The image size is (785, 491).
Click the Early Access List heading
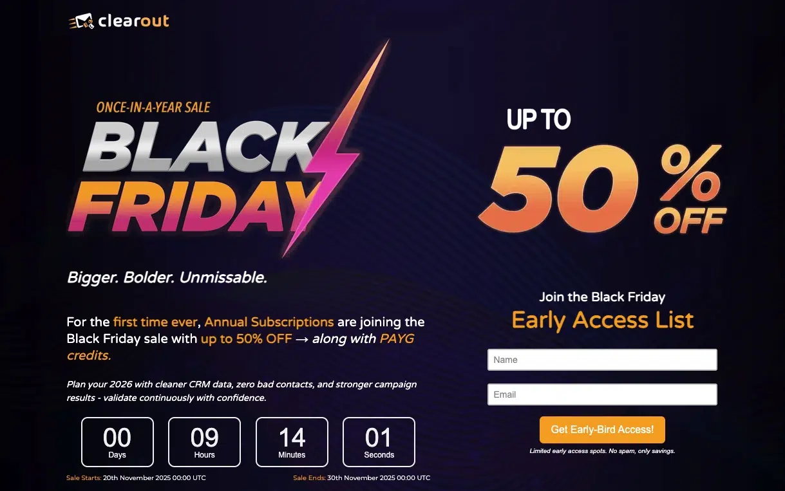pos(602,320)
